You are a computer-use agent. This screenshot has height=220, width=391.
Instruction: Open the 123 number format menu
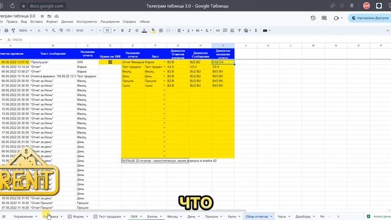(x=68, y=31)
